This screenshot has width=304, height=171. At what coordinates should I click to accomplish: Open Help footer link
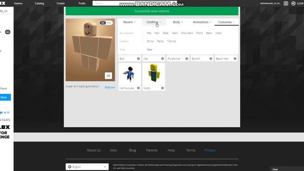tap(171, 150)
